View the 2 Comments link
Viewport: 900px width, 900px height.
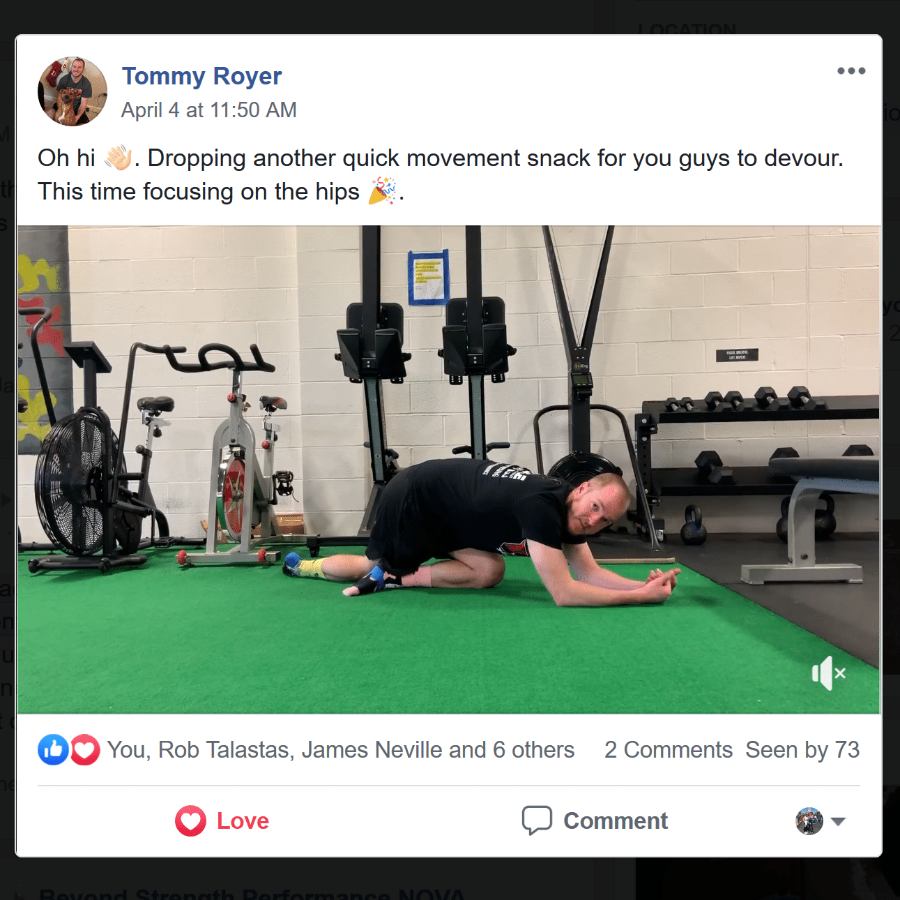(x=669, y=750)
